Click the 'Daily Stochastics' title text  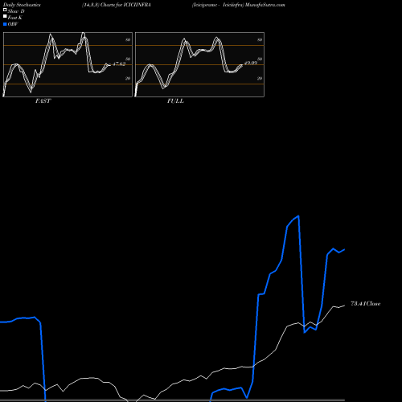[22, 5]
